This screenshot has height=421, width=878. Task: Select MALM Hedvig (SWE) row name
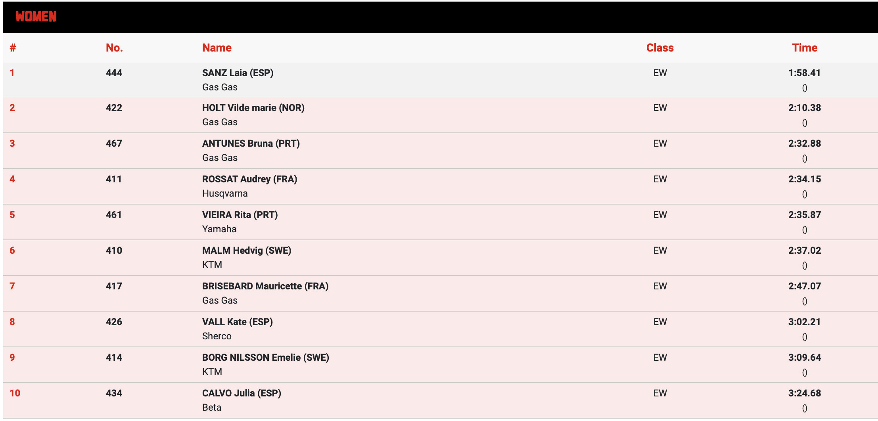click(x=246, y=251)
